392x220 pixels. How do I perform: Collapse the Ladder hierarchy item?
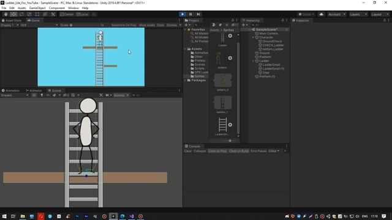[253, 61]
